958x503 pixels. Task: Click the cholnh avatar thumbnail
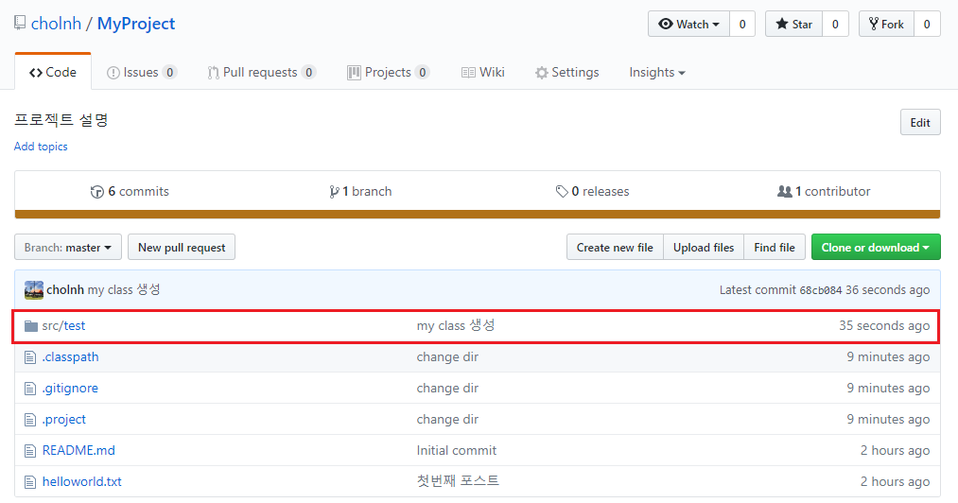[x=34, y=289]
